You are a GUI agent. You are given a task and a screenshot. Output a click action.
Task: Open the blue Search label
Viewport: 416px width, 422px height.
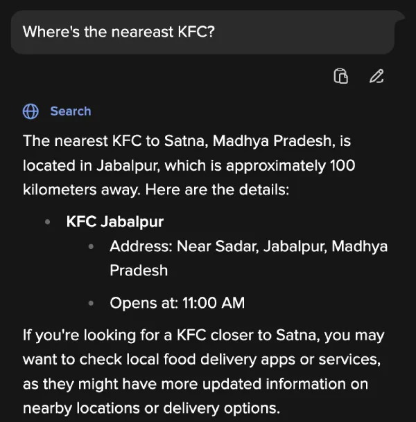tap(71, 111)
